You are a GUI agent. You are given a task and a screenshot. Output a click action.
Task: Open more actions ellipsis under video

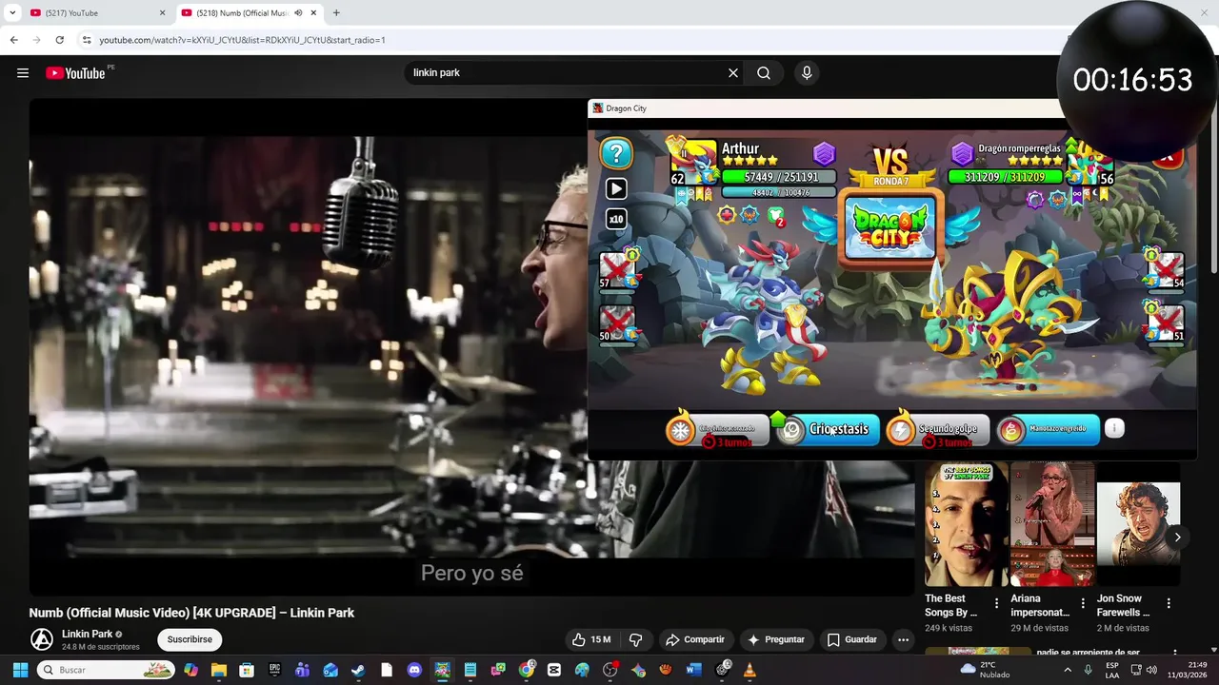pos(903,639)
